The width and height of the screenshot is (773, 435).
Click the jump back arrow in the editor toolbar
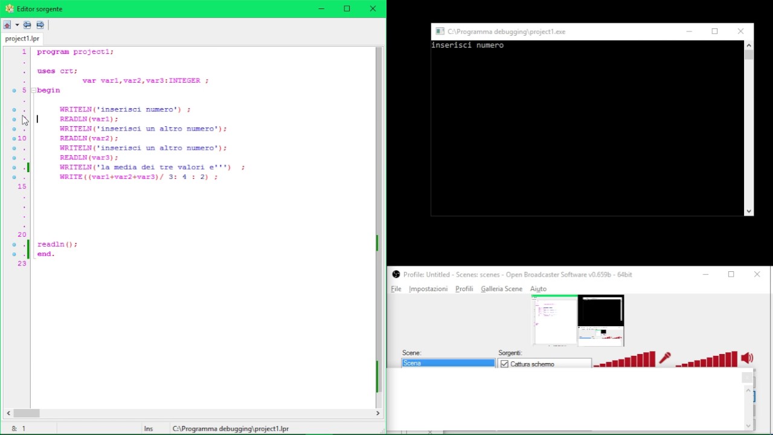pyautogui.click(x=27, y=25)
